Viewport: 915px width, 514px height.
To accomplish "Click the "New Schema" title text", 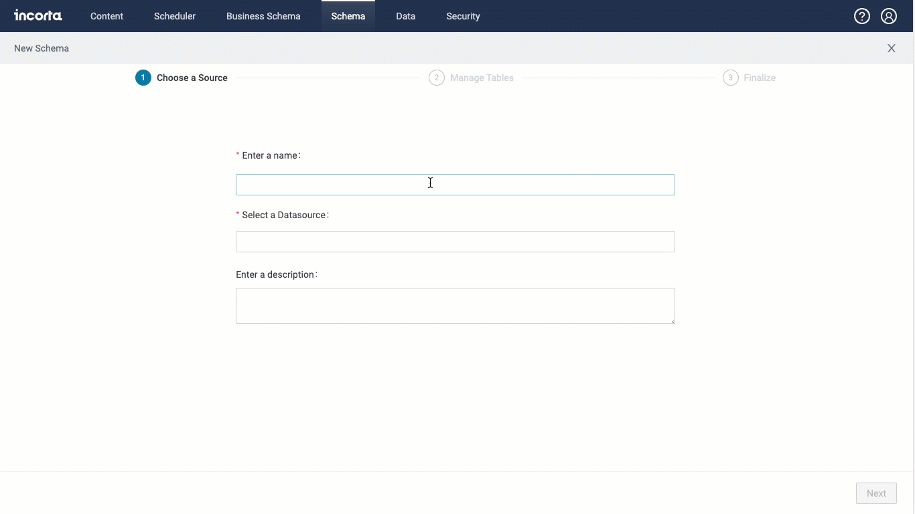I will click(42, 48).
